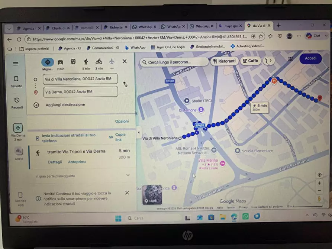Screen dimensions: 332x249
Task: Select the driving car travel mode
Action: tap(61, 62)
